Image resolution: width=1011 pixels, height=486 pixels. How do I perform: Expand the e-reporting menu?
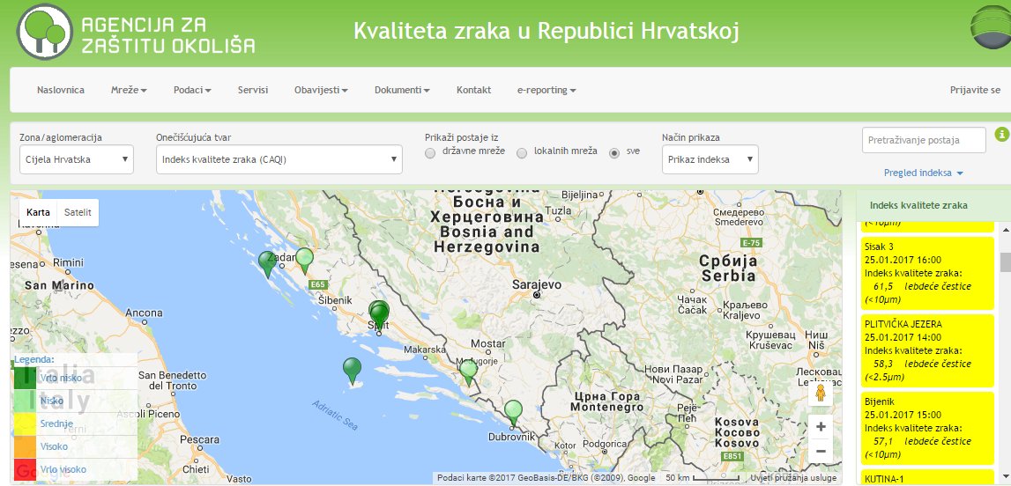coord(546,90)
